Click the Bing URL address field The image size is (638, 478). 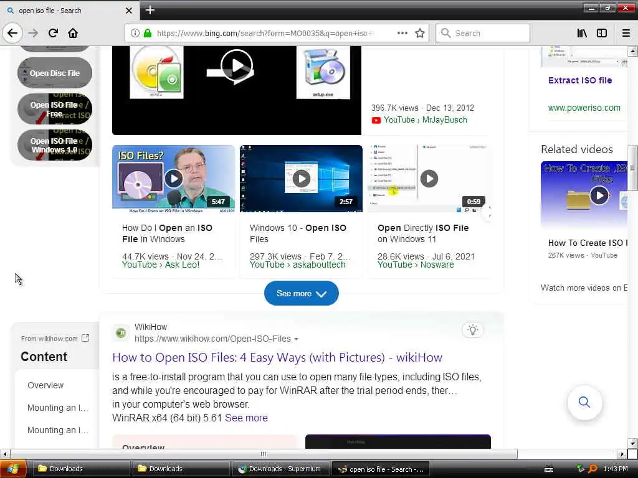264,34
